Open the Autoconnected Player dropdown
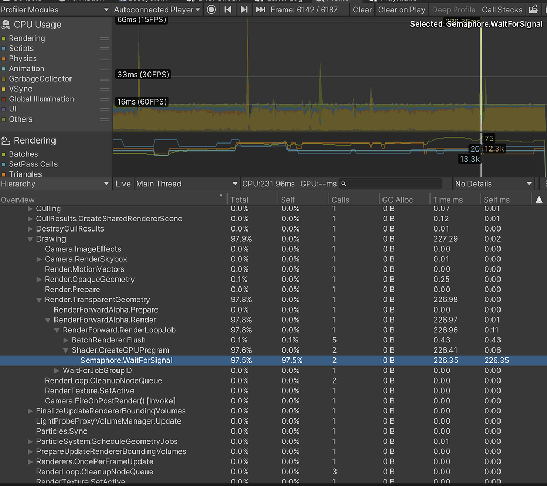 157,10
